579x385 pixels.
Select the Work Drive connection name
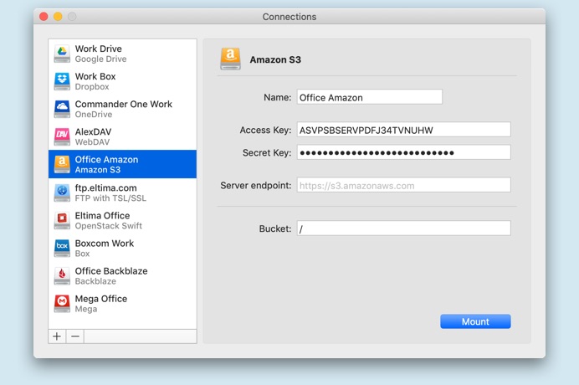[98, 49]
